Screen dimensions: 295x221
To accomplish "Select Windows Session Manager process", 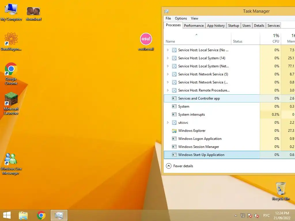I will (x=229, y=147).
